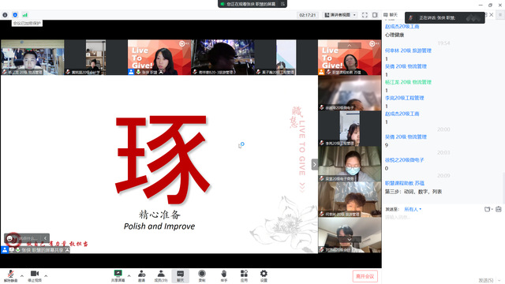Open meeting info icon at top left
The width and height of the screenshot is (505, 284).
click(5, 15)
